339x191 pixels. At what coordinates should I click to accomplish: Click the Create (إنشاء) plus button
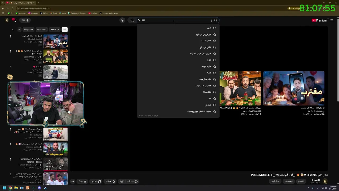pyautogui.click(x=25, y=20)
